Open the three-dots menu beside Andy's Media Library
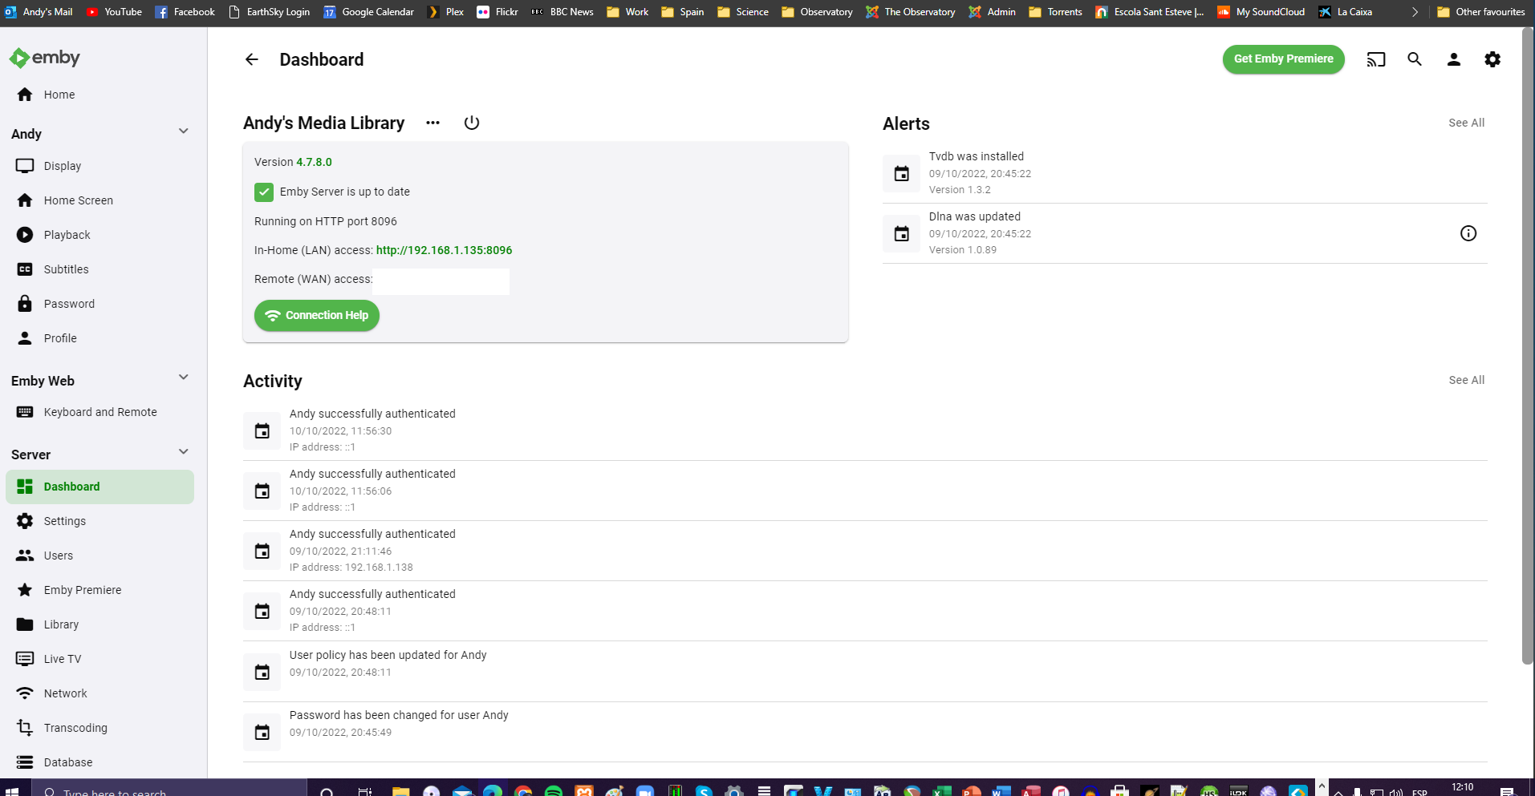This screenshot has height=796, width=1535. [432, 123]
